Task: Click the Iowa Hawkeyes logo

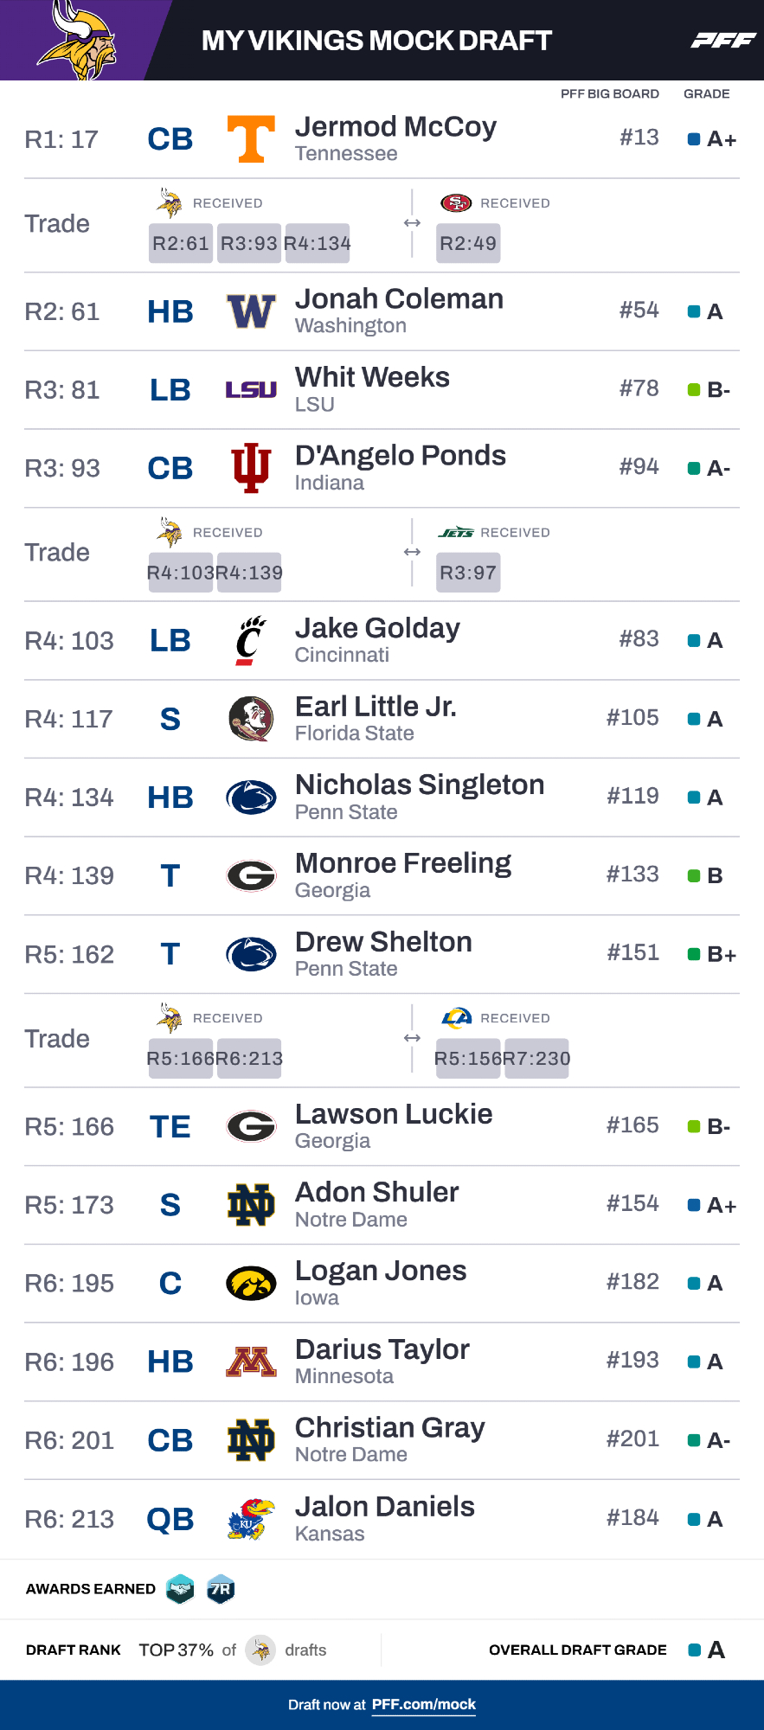Action: coord(251,1284)
